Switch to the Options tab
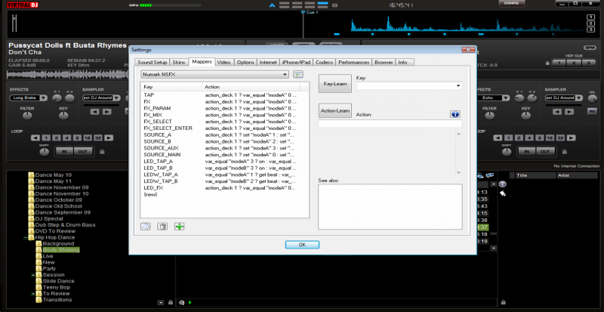Viewport: 604px width, 312px height. pyautogui.click(x=245, y=62)
